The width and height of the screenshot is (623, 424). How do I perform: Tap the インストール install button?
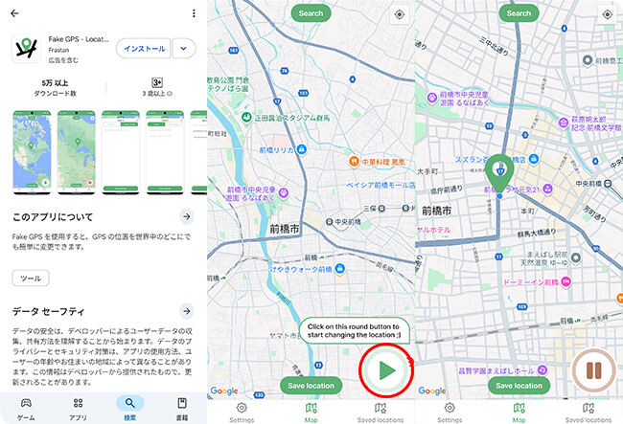(x=144, y=49)
